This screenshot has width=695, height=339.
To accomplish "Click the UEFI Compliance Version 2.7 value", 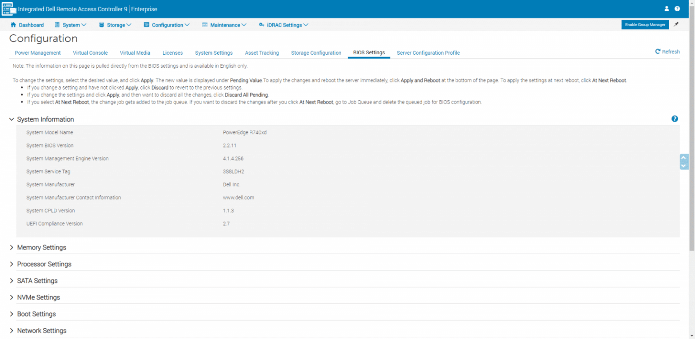I will [x=226, y=224].
